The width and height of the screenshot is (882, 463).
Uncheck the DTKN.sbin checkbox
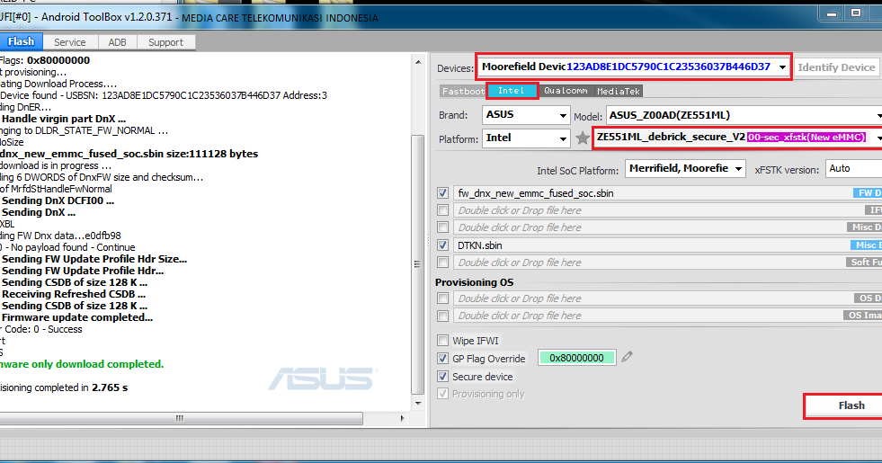click(x=442, y=245)
